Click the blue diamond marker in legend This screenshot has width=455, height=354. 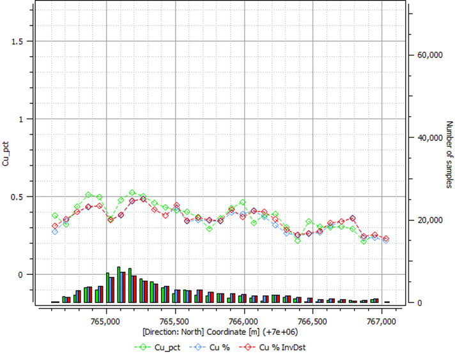pyautogui.click(x=197, y=347)
